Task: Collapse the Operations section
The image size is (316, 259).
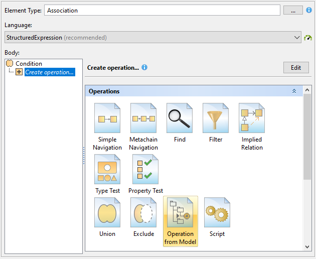Action: click(x=294, y=91)
